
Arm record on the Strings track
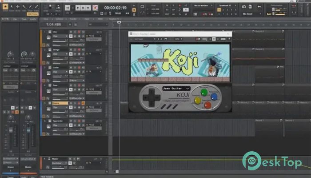[x=79, y=50]
